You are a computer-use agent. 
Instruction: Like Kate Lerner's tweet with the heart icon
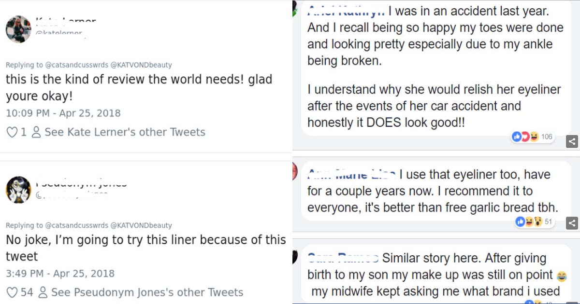[x=12, y=132]
